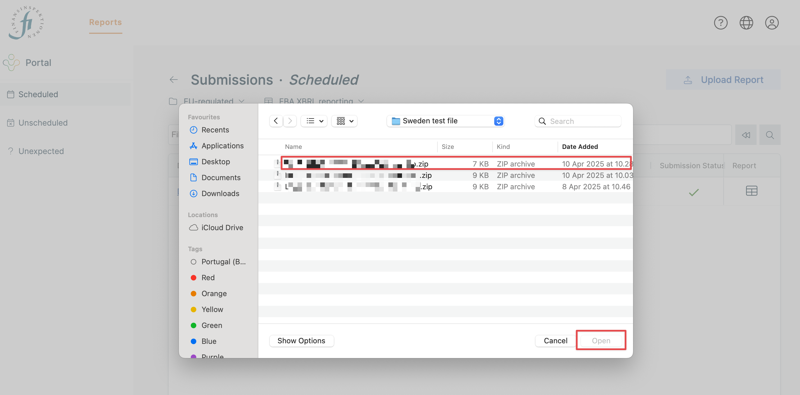Select Unscheduled in the Portal sidebar

click(x=43, y=122)
